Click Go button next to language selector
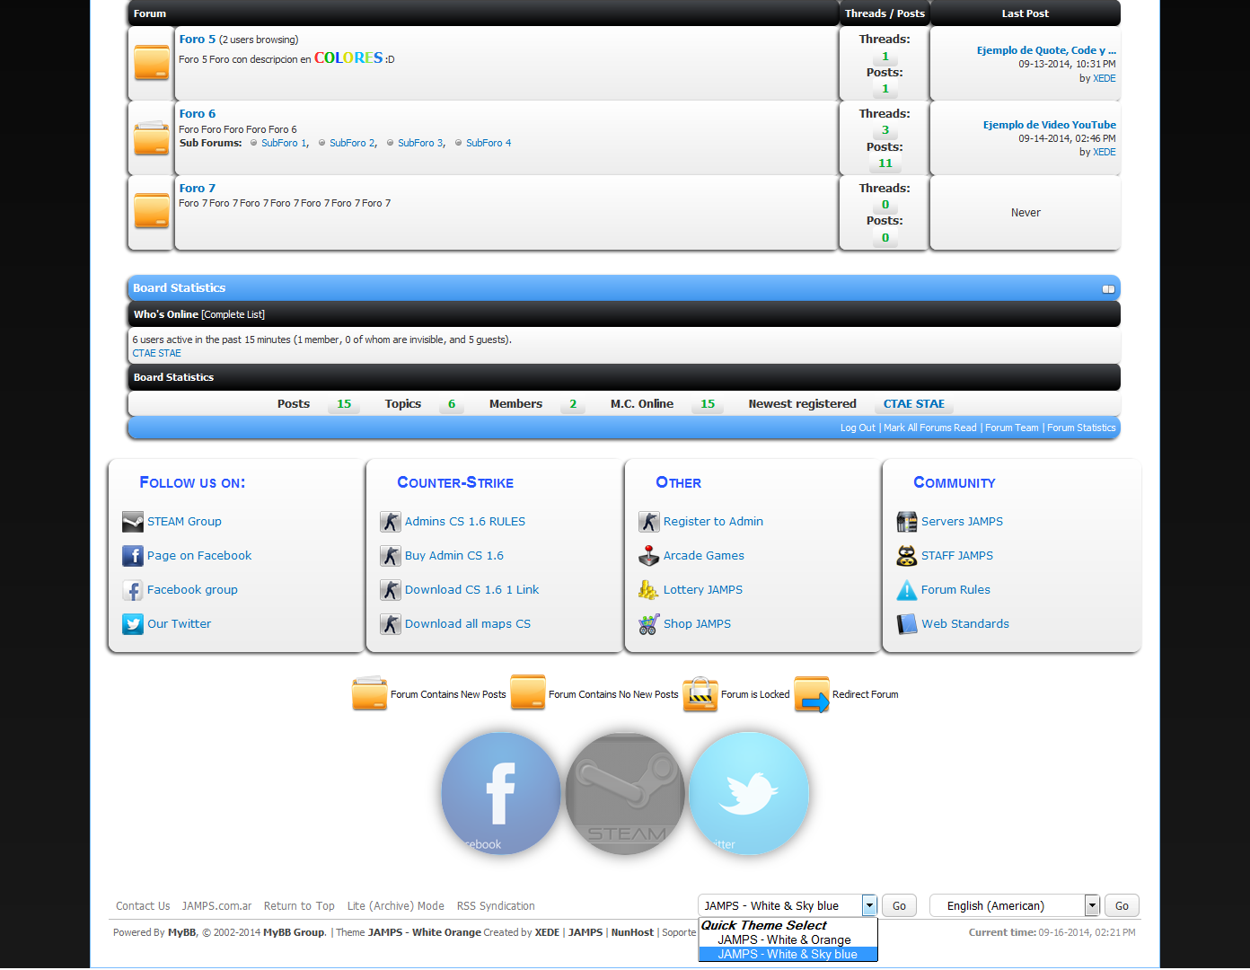 coord(1122,905)
